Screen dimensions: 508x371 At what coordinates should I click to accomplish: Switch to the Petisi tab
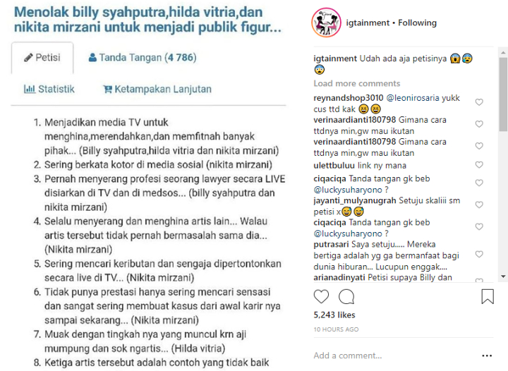click(x=42, y=58)
